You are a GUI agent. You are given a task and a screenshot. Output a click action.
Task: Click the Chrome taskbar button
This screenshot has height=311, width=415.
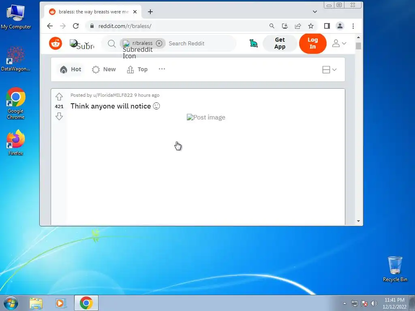pos(86,303)
